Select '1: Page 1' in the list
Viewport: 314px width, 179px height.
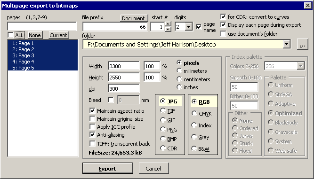(43, 43)
